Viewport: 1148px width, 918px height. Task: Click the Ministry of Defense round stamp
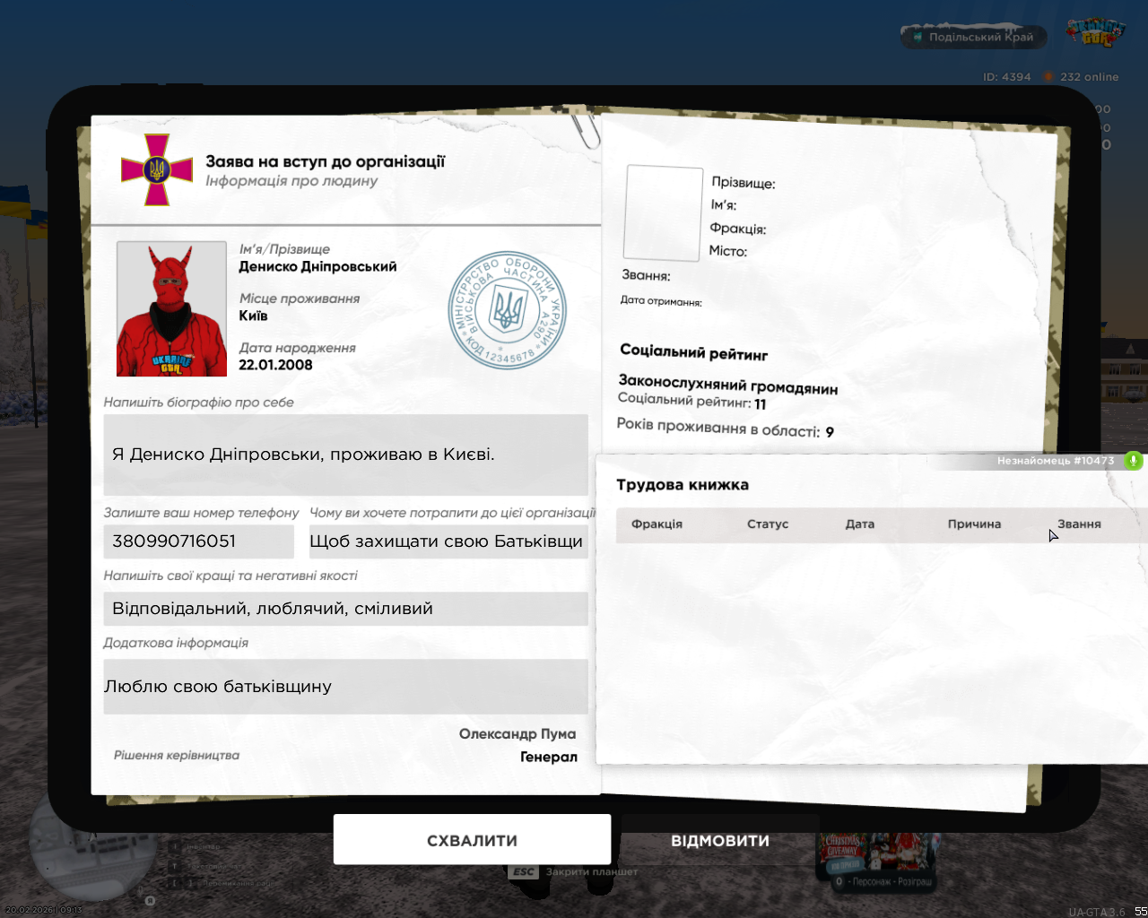(x=508, y=309)
